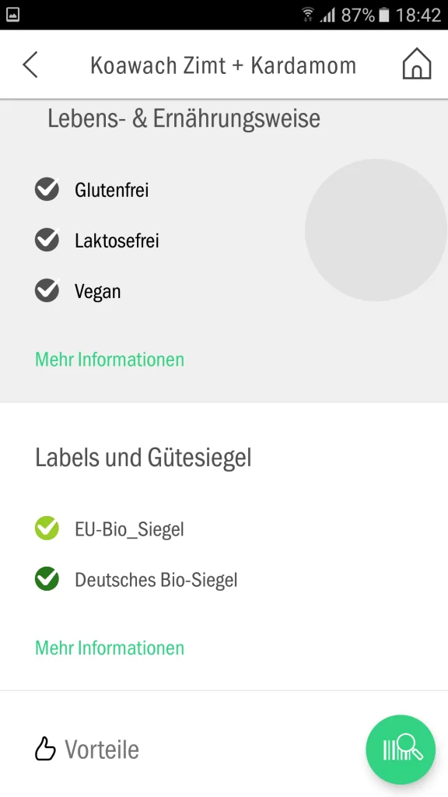Tap the signal strength icon

(x=327, y=16)
